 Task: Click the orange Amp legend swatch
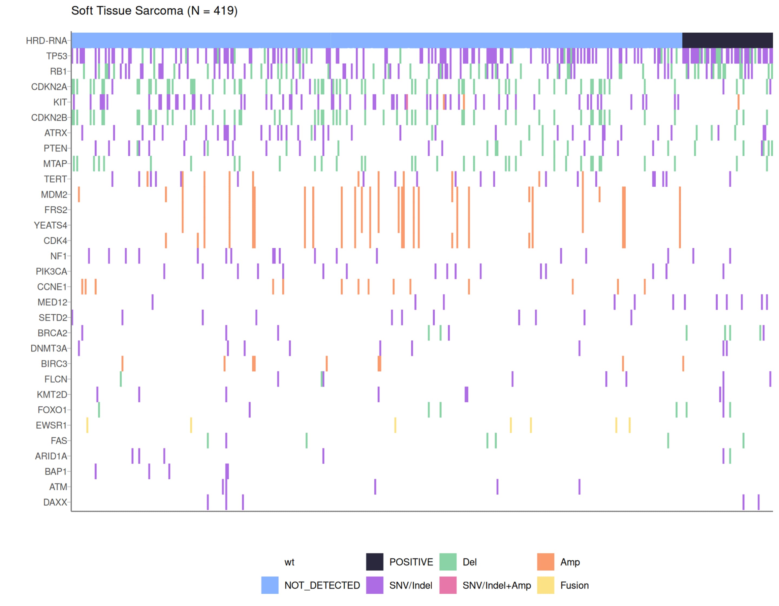pyautogui.click(x=546, y=562)
